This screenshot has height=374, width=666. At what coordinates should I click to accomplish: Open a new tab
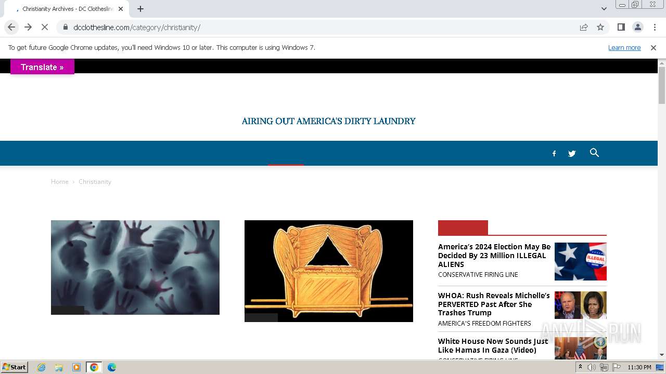[140, 9]
